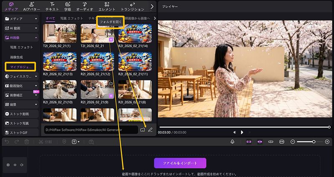
Task: Select thumbnail R2I_2026_02_21(8)
Action: coord(135,90)
